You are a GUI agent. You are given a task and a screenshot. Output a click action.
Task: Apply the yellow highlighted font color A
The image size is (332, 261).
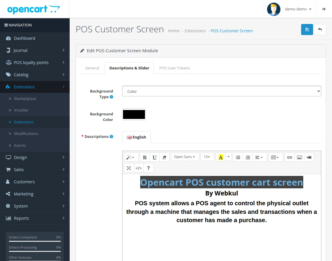221,157
